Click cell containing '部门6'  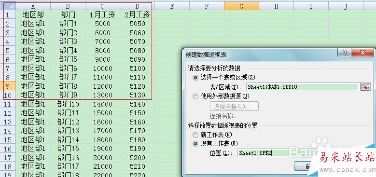pyautogui.click(x=68, y=68)
